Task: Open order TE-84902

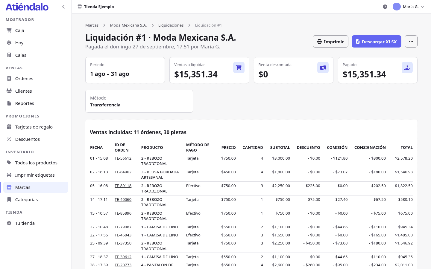Action: tap(123, 172)
